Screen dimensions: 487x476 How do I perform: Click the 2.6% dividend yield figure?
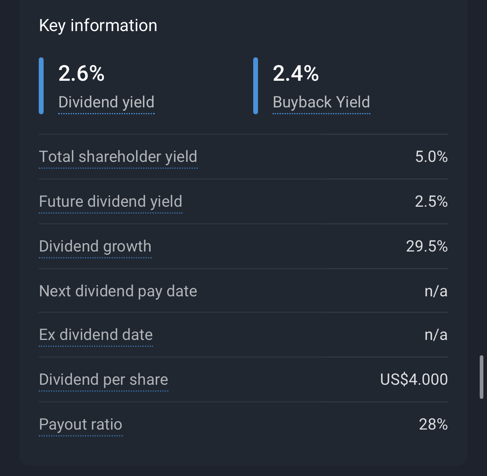tap(82, 73)
